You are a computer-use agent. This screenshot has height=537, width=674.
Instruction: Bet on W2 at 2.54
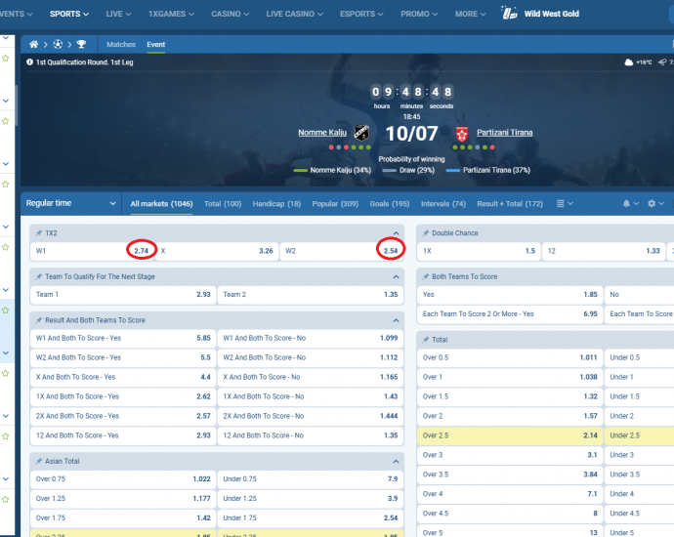tap(342, 251)
